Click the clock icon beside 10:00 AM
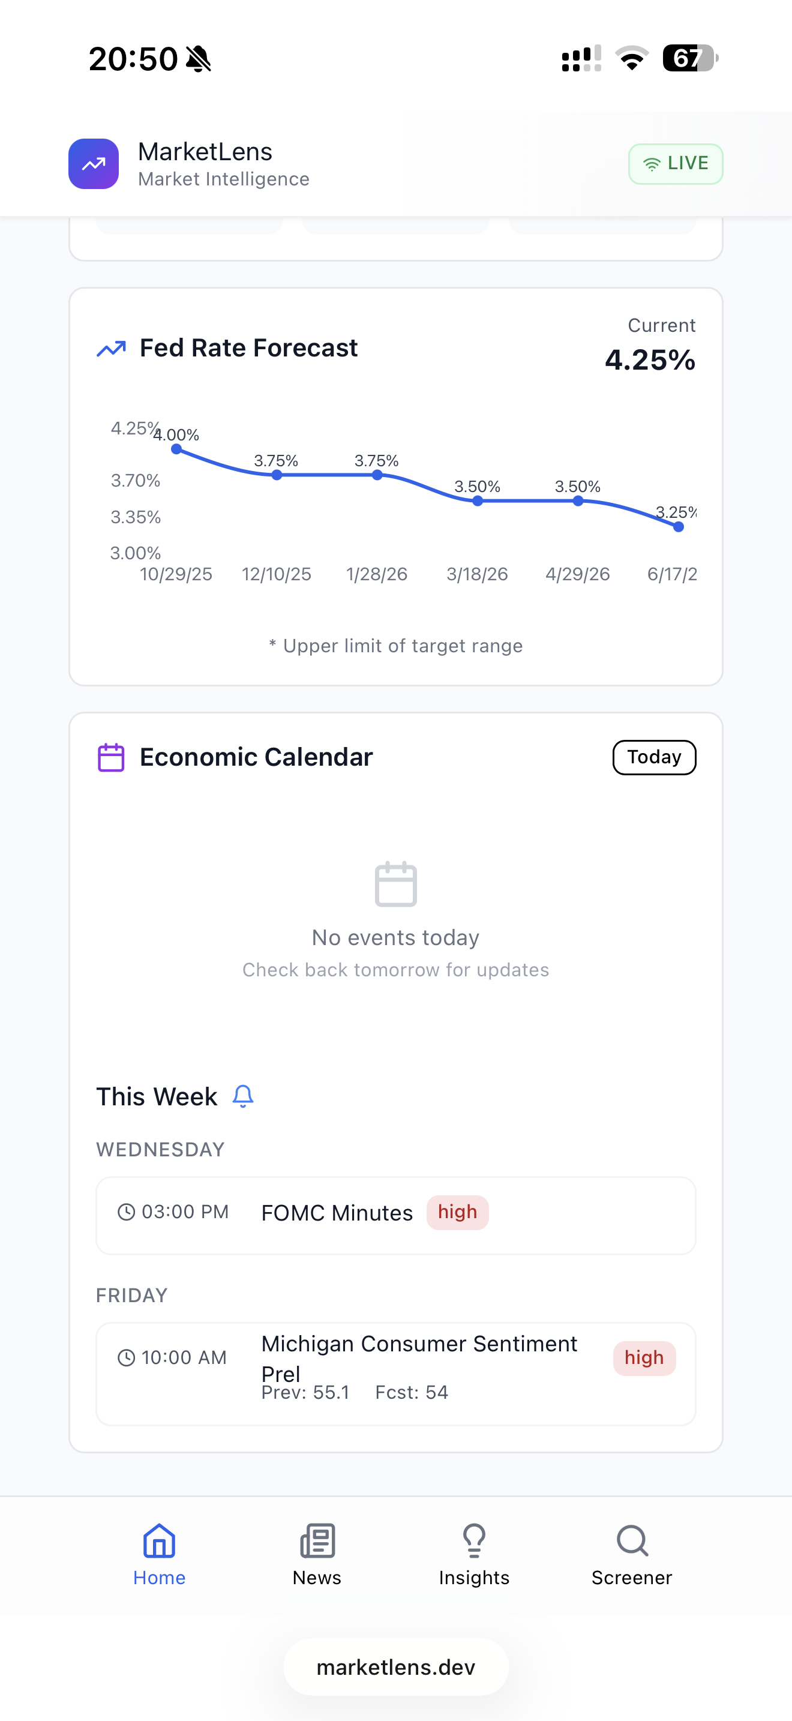The height and width of the screenshot is (1721, 792). (x=126, y=1357)
